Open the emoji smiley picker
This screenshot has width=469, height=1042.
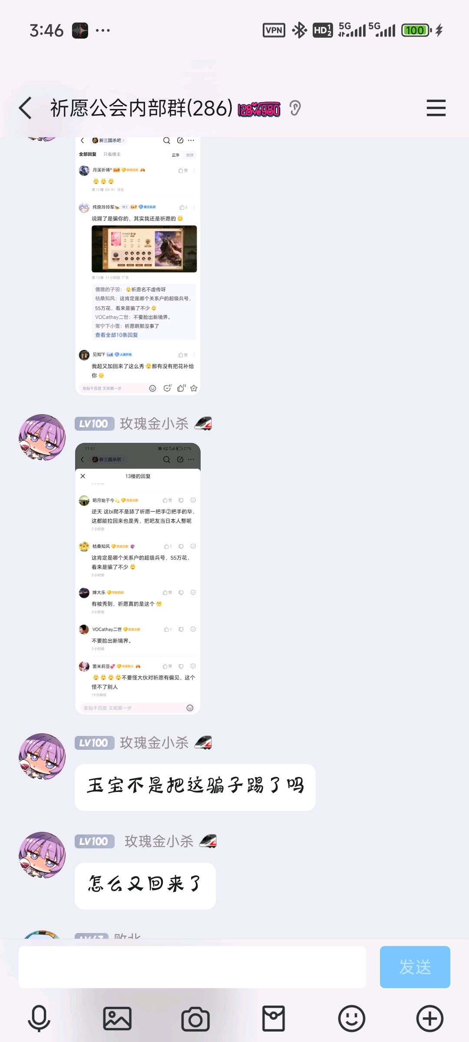pyautogui.click(x=352, y=1019)
